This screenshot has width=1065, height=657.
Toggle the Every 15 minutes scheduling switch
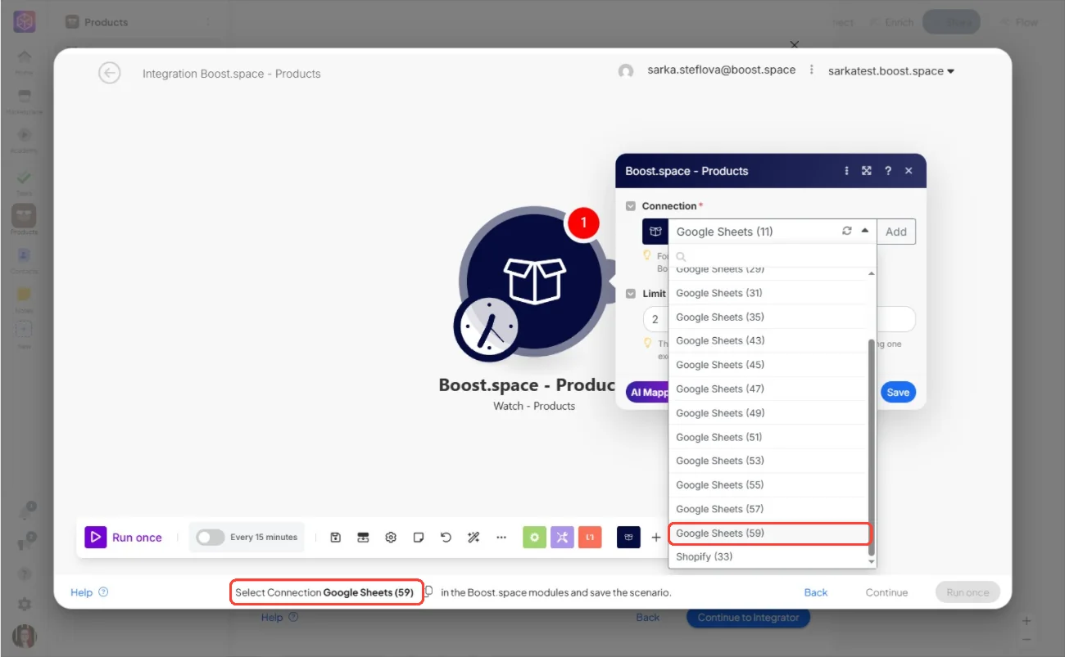(211, 538)
